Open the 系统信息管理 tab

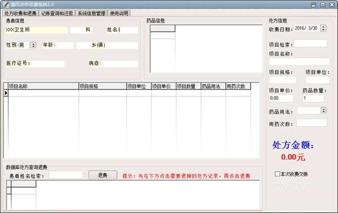click(x=91, y=14)
